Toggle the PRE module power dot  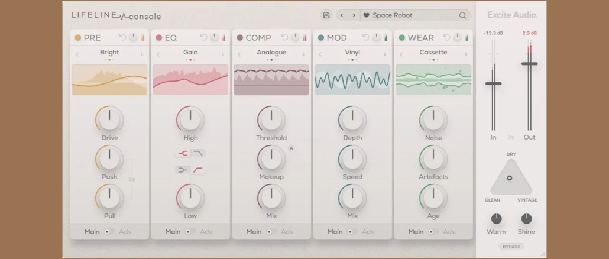(x=78, y=38)
